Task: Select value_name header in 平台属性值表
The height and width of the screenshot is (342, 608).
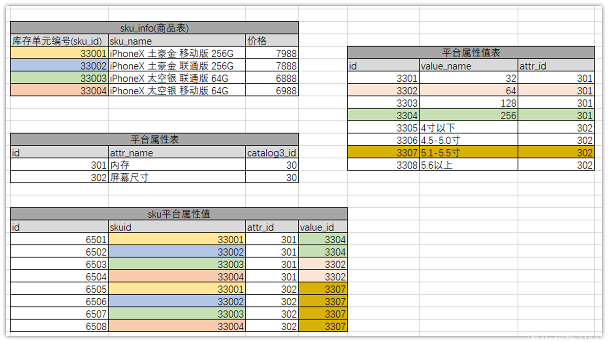Action: 468,66
